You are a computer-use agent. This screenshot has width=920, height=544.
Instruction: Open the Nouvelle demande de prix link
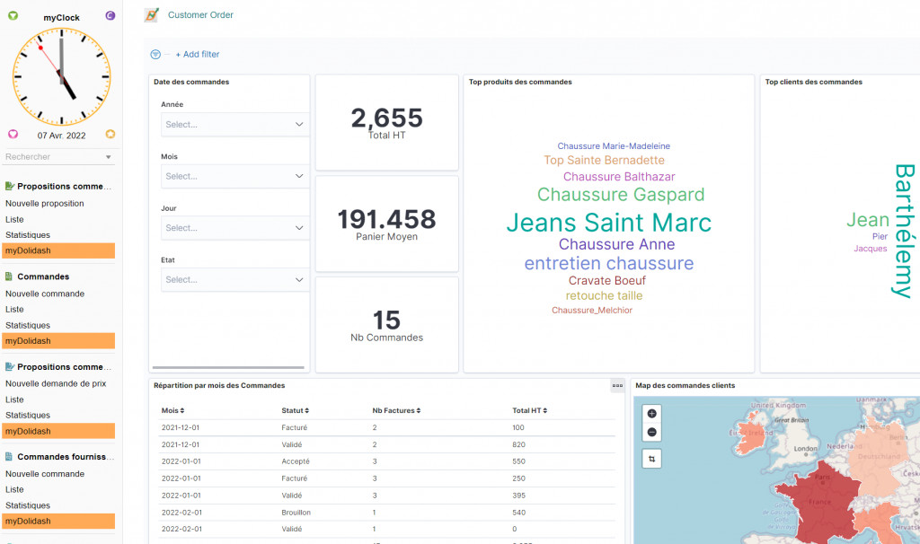click(56, 383)
